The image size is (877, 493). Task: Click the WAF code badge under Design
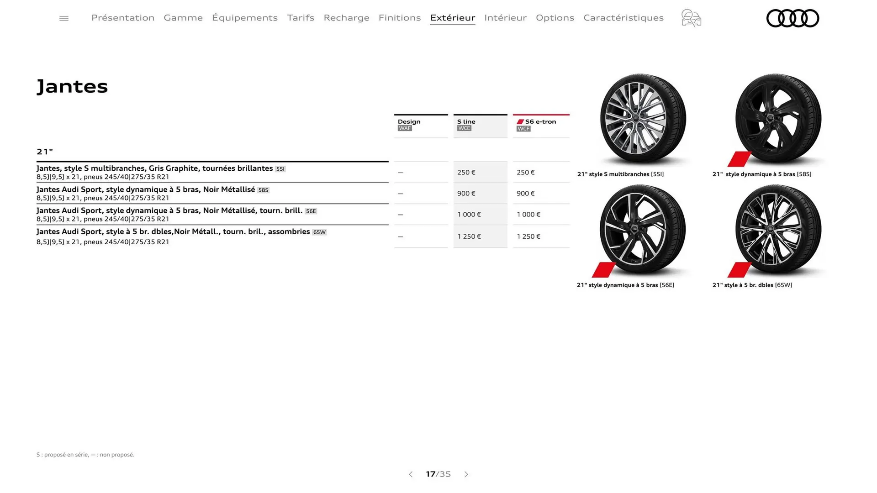click(x=405, y=128)
